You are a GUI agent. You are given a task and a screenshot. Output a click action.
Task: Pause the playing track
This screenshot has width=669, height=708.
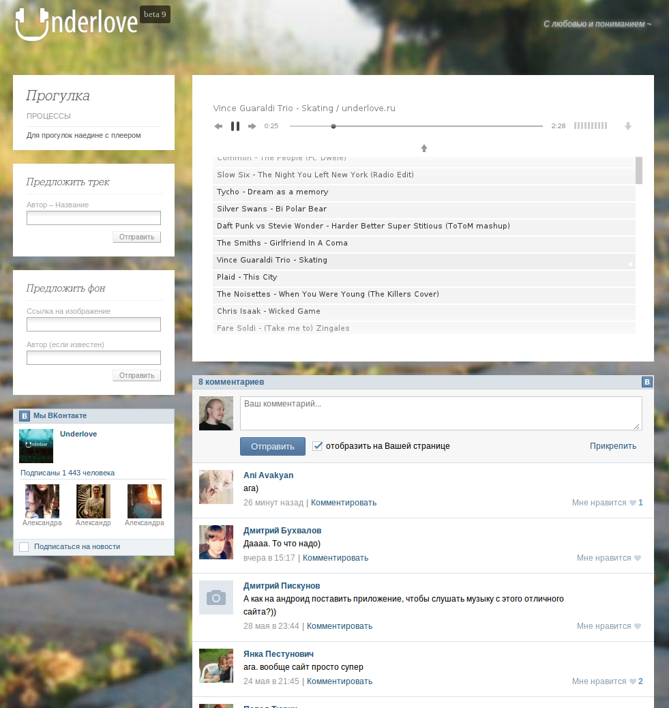pos(235,126)
